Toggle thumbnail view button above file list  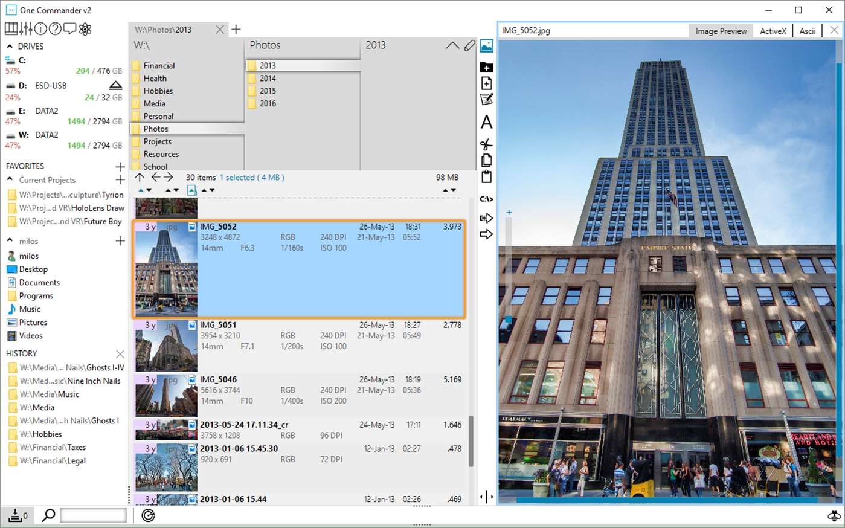pyautogui.click(x=191, y=190)
